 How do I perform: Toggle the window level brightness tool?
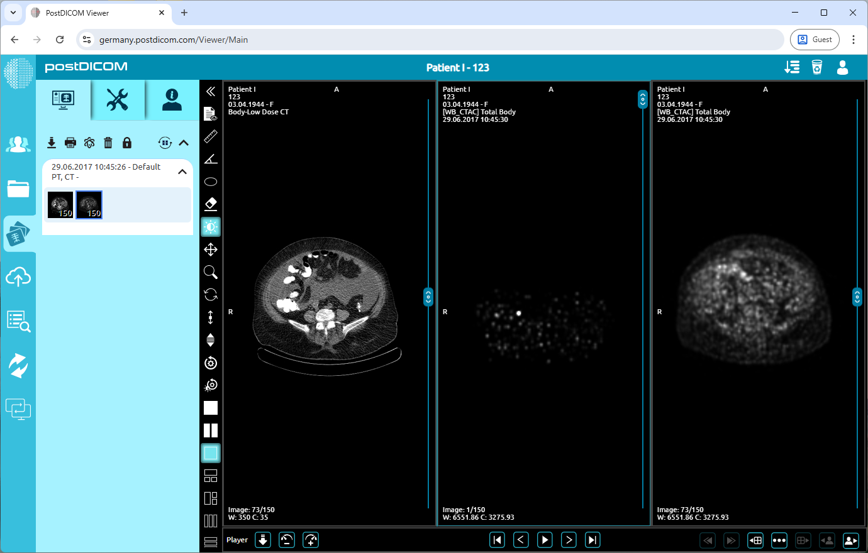pyautogui.click(x=211, y=226)
